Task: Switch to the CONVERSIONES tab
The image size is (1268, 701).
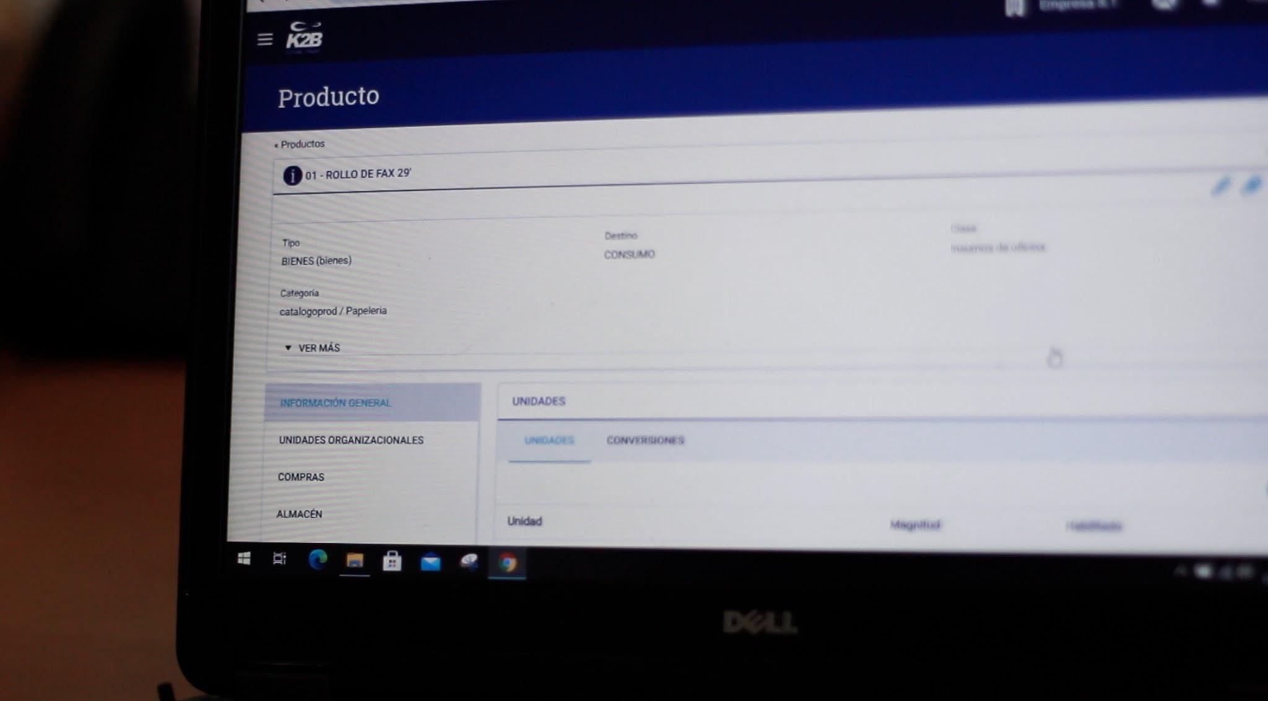Action: [645, 441]
